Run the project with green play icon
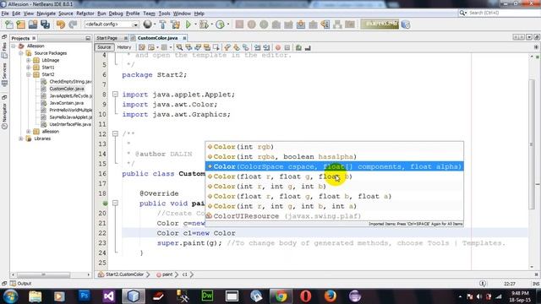This screenshot has width=541, height=304. tap(189, 24)
